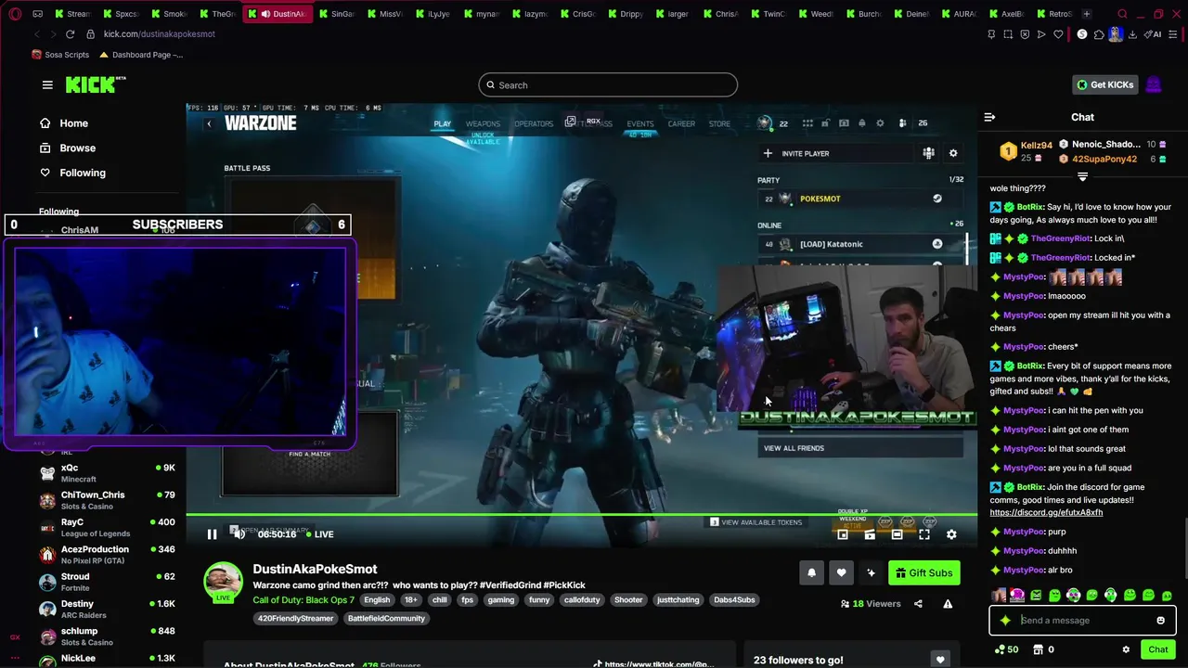Share the stream via share icon
This screenshot has height=668, width=1188.
(x=918, y=604)
